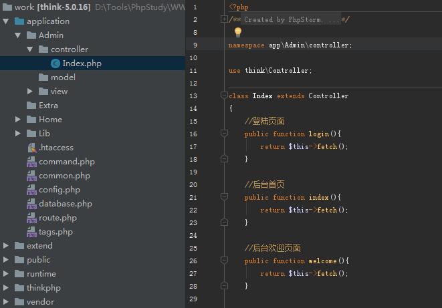Click line number 21 in the gutter

193,197
